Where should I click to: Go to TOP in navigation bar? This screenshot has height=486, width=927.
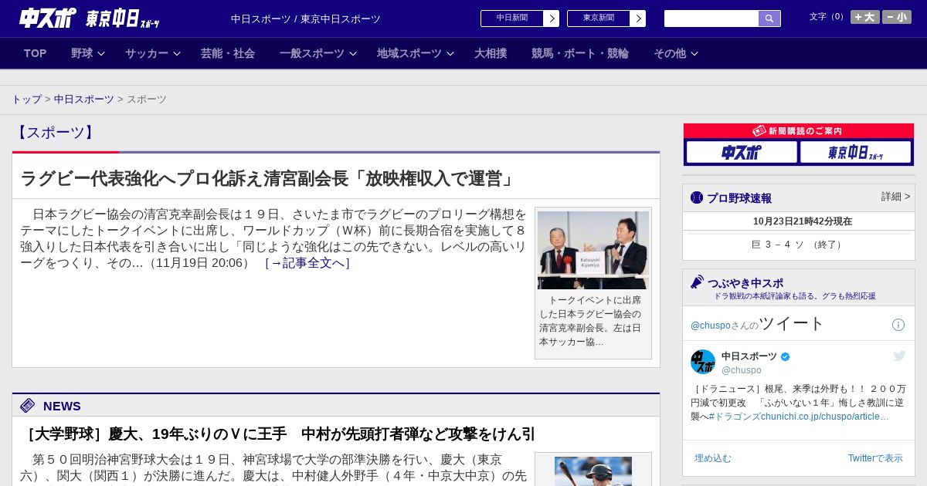tap(36, 53)
